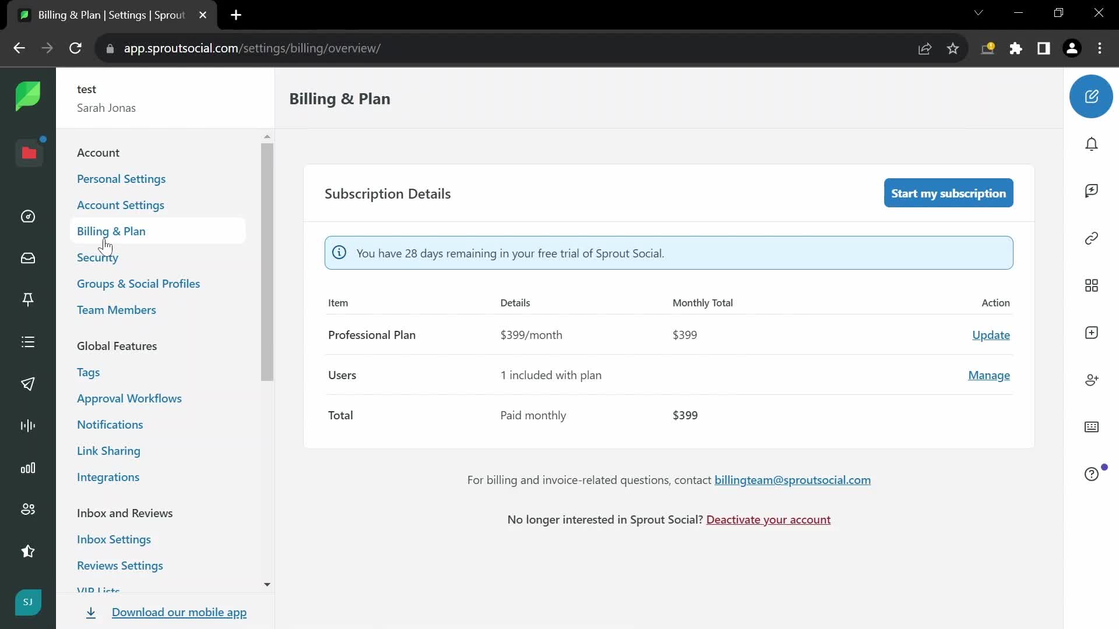
Task: Open Personal Settings menu item
Action: tap(121, 178)
